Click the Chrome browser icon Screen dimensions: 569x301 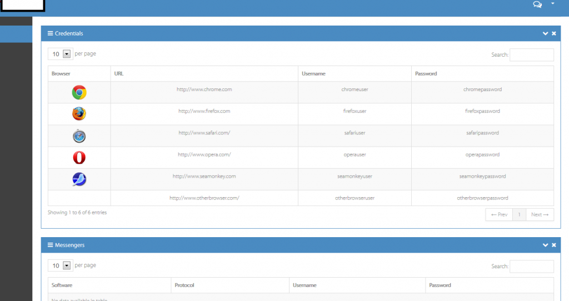pos(79,93)
